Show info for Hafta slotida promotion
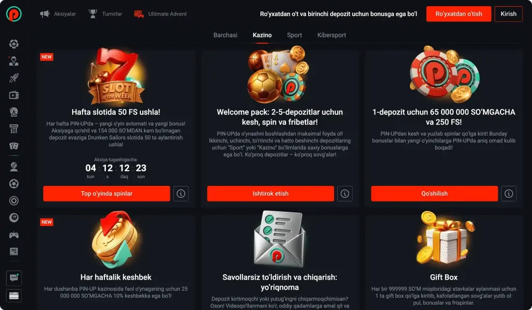The height and width of the screenshot is (310, 532). [x=181, y=194]
